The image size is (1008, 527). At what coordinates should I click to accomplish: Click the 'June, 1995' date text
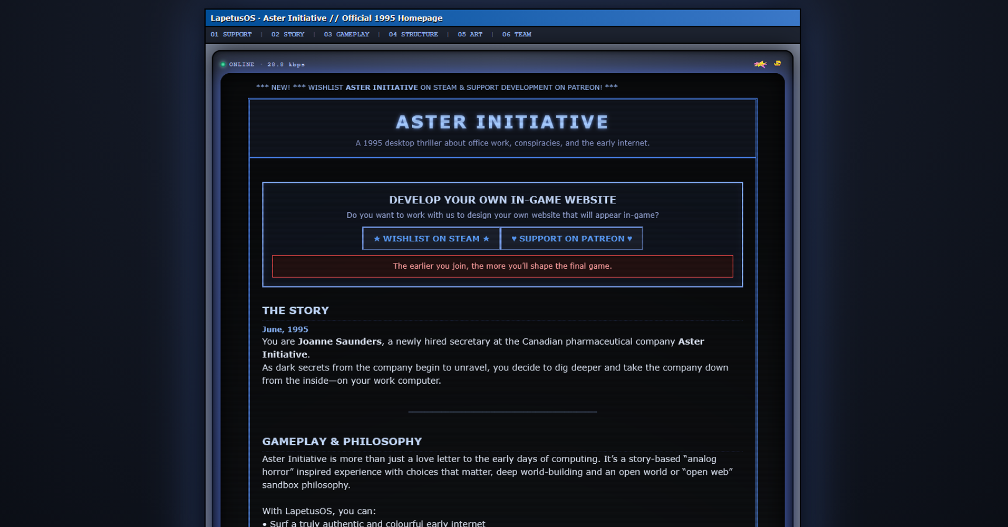click(285, 329)
